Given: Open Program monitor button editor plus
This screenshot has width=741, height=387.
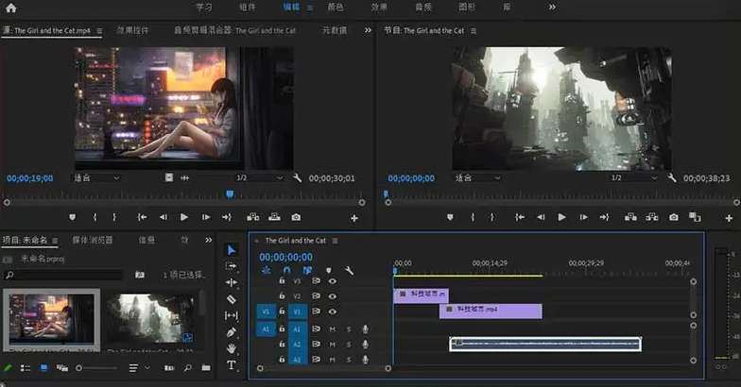Looking at the screenshot, I should (x=729, y=217).
